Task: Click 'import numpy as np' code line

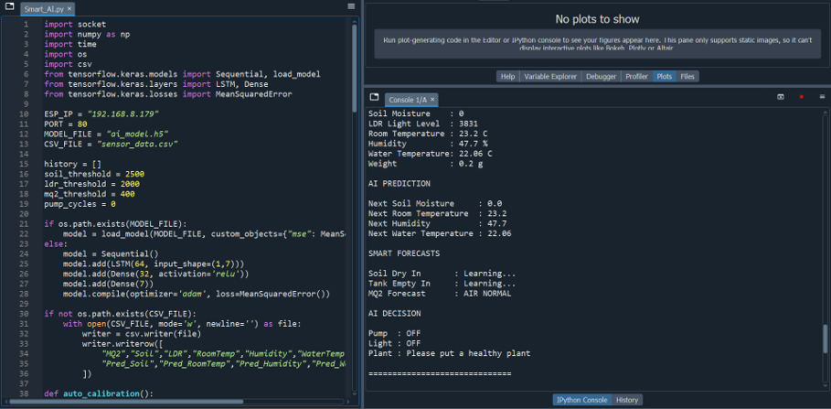Action: [87, 35]
